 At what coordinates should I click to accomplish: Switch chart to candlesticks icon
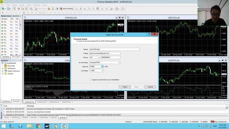click(x=81, y=9)
